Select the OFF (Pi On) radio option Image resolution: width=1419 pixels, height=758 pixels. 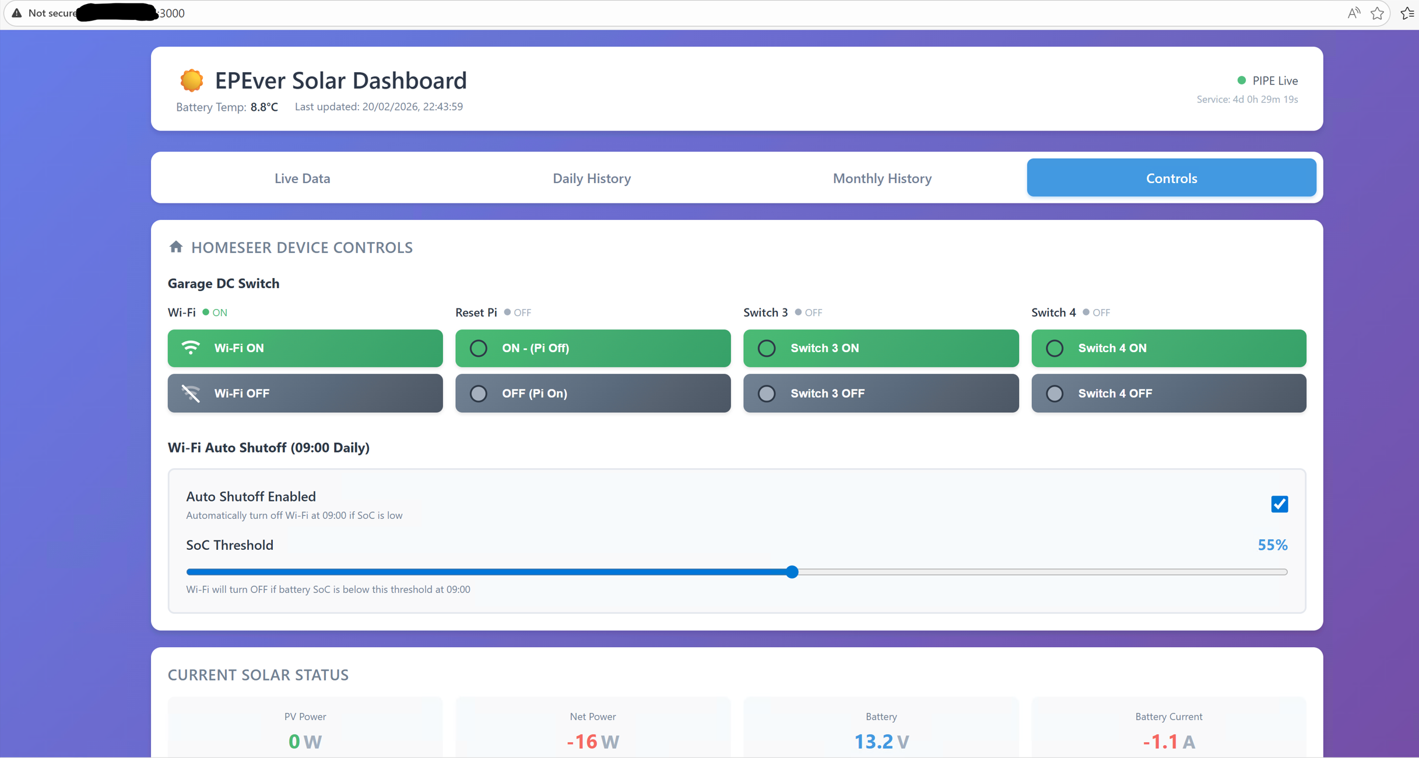click(x=593, y=394)
